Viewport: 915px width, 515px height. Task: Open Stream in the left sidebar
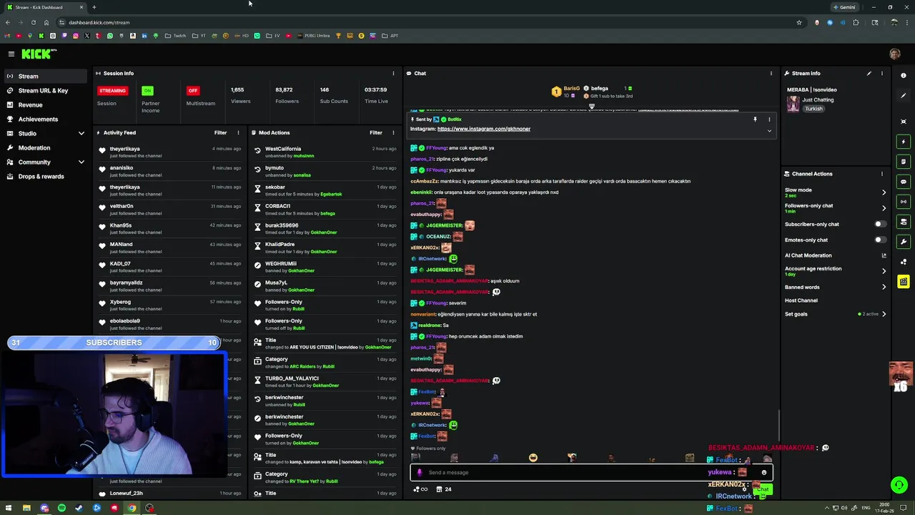(x=46, y=76)
